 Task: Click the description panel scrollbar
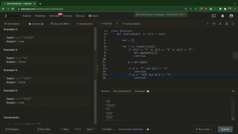pyautogui.click(x=95, y=66)
